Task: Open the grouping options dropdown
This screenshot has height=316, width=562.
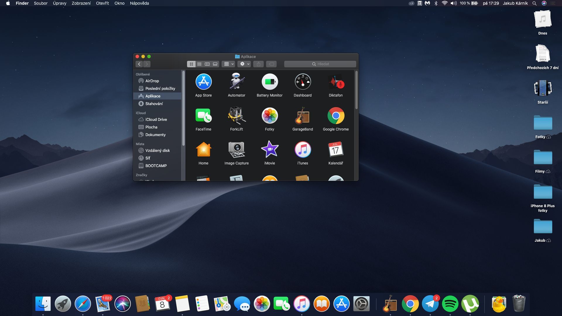Action: point(228,64)
